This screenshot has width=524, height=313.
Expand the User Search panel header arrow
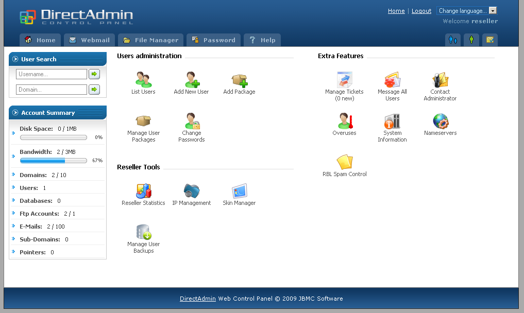(x=15, y=59)
